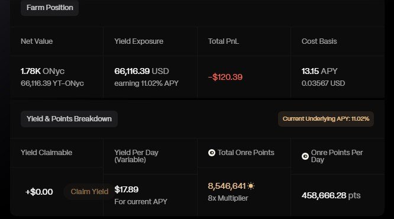
Task: Click the 66,116.39 USD yield exposure amount
Action: click(142, 71)
